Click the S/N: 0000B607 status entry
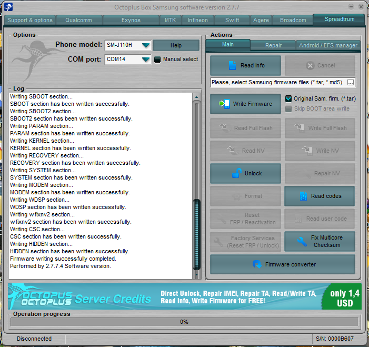This screenshot has height=347, width=369. (x=335, y=339)
